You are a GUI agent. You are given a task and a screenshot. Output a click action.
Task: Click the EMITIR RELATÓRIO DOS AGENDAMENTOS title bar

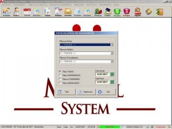tap(86, 33)
